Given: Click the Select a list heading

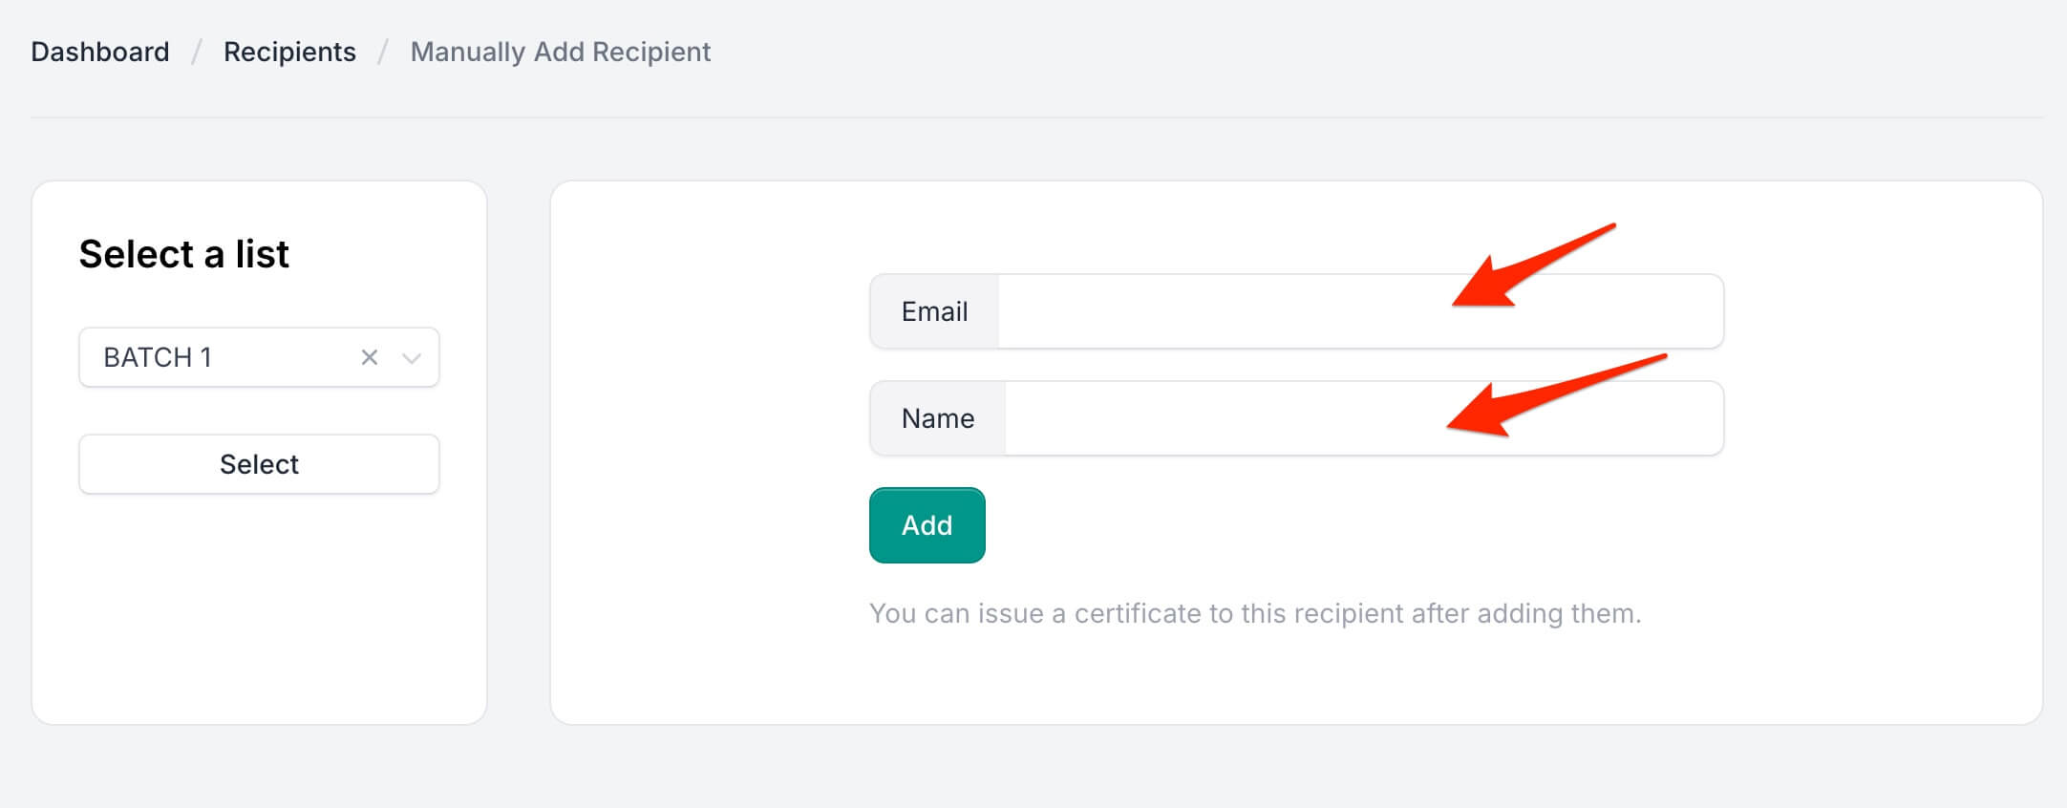Looking at the screenshot, I should tap(184, 253).
